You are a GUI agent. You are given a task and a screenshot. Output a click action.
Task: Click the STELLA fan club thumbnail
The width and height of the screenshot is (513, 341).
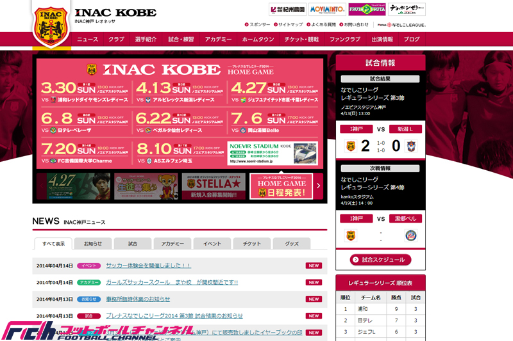(x=214, y=186)
